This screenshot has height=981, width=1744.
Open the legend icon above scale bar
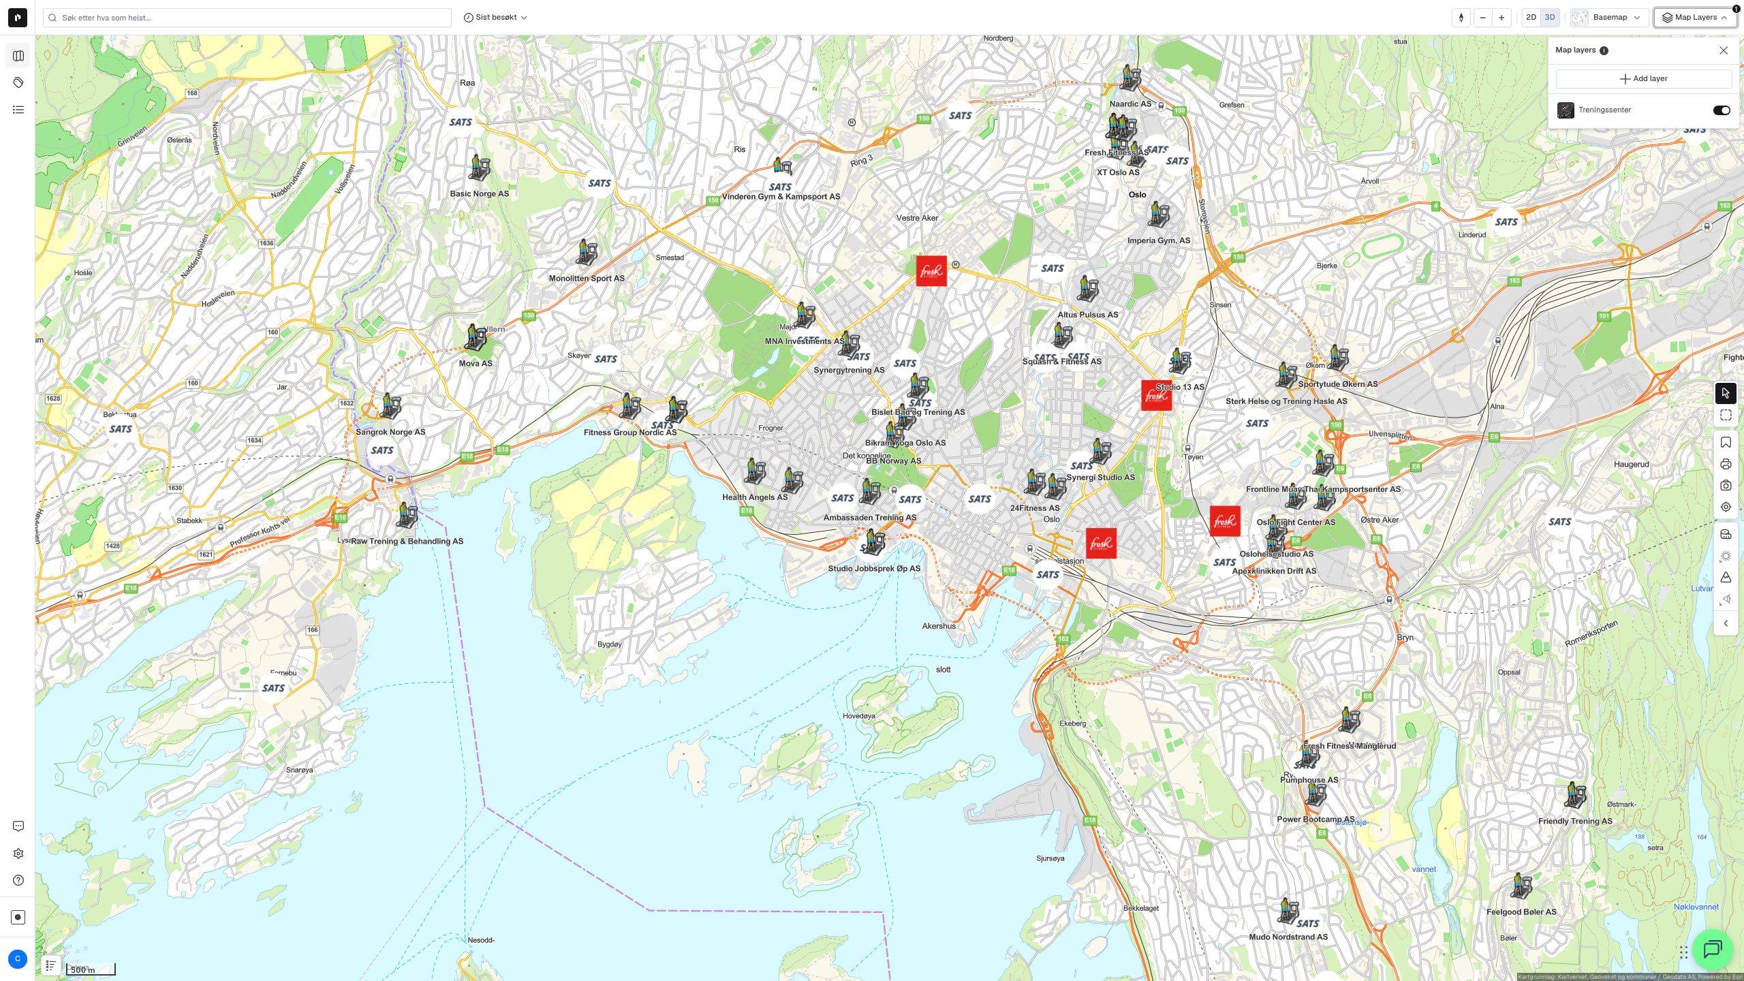pyautogui.click(x=51, y=965)
